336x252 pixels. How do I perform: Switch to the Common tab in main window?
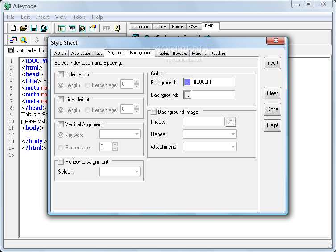(x=141, y=27)
